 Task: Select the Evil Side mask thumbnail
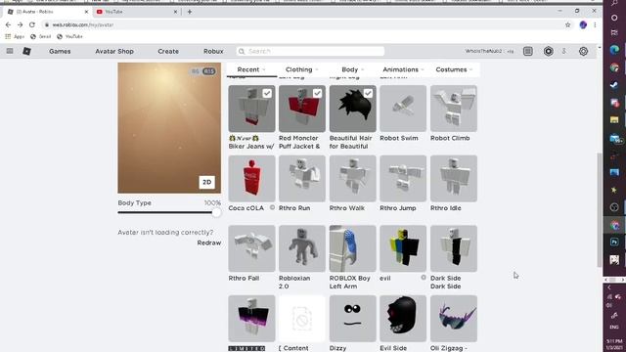[x=403, y=319]
